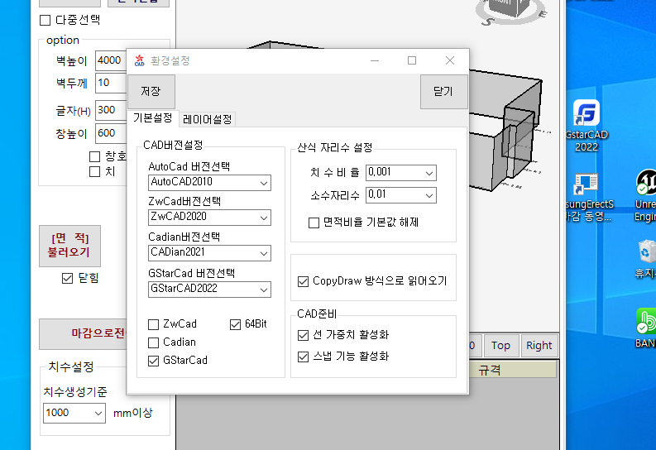This screenshot has height=450, width=656.
Task: Expand the 소수자리수 dropdown
Action: 429,195
